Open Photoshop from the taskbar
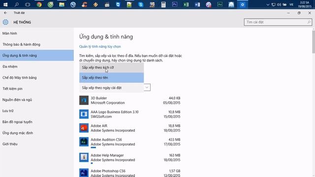 175,4
